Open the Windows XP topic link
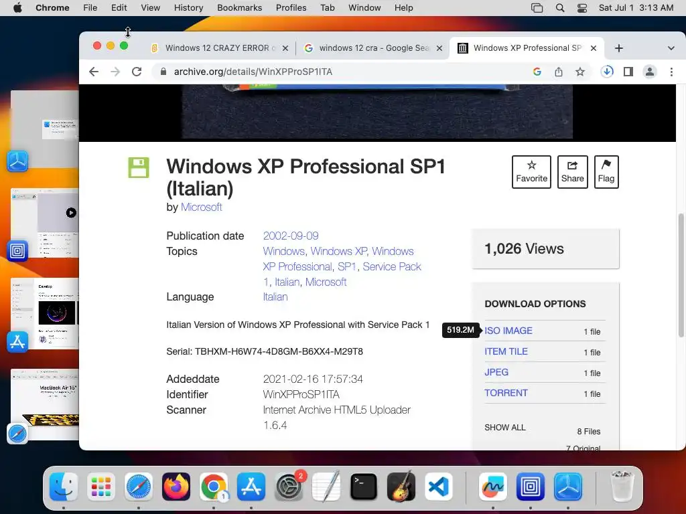The height and width of the screenshot is (514, 686). (x=338, y=252)
